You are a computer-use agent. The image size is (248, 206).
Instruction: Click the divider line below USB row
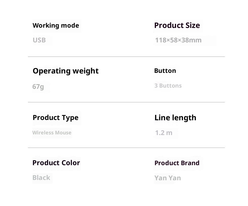(x=126, y=57)
